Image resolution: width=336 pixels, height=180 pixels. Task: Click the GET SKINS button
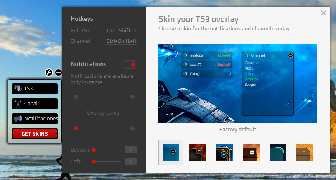pos(35,134)
